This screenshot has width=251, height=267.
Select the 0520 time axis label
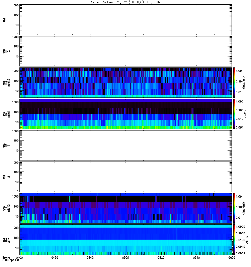(x=161, y=258)
